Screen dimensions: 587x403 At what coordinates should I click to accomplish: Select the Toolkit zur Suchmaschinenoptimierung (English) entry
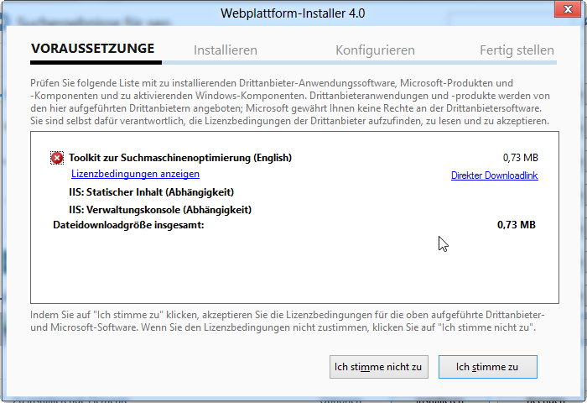pos(180,158)
